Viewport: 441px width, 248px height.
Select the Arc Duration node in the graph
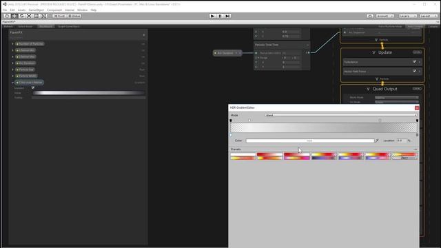point(227,53)
